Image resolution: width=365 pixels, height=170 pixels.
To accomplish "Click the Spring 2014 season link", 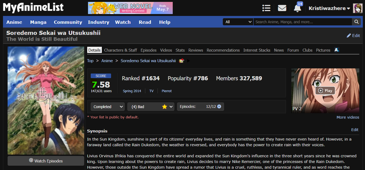I will 132,91.
